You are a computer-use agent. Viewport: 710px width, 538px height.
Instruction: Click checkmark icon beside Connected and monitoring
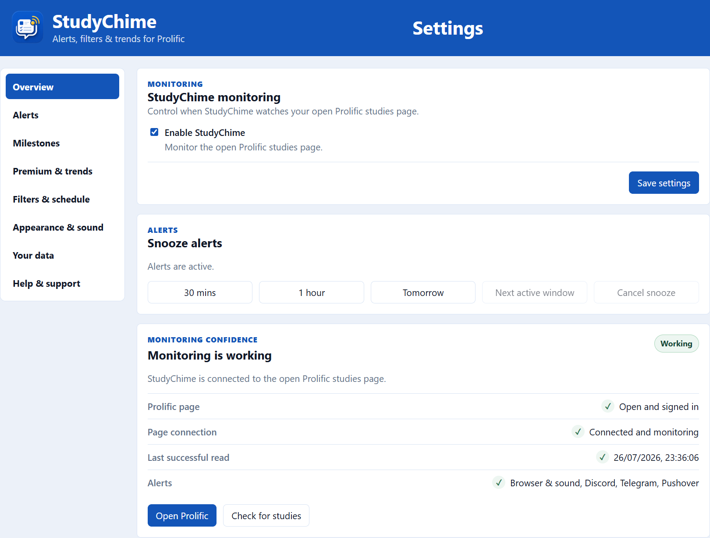click(578, 432)
